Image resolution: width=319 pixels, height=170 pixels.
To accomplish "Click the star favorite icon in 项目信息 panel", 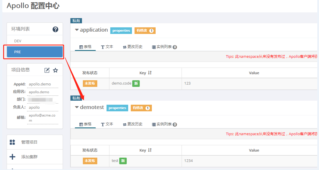I will point(55,70).
